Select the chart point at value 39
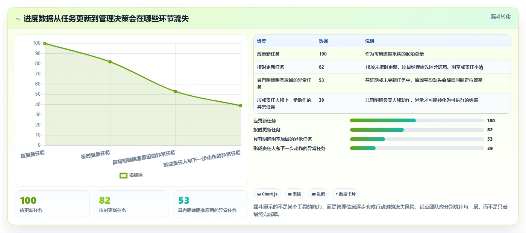Image resolution: width=526 pixels, height=233 pixels. 241,105
